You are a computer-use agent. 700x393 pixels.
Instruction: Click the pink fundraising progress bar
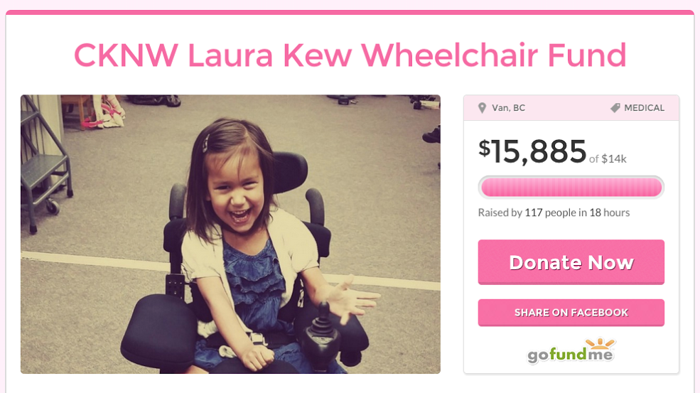[571, 187]
